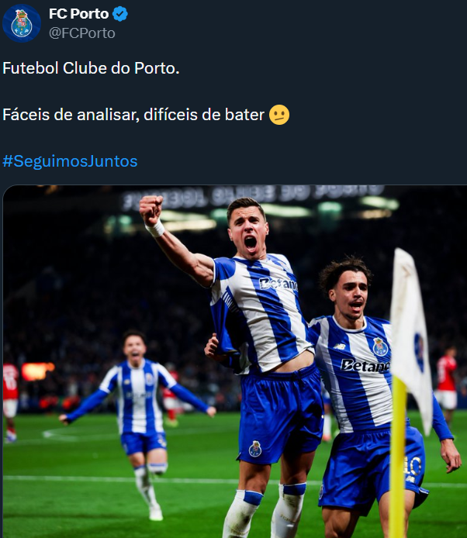Viewport: 467px width, 538px height.
Task: Click the club crest on the right player's jersey
Action: (x=380, y=346)
